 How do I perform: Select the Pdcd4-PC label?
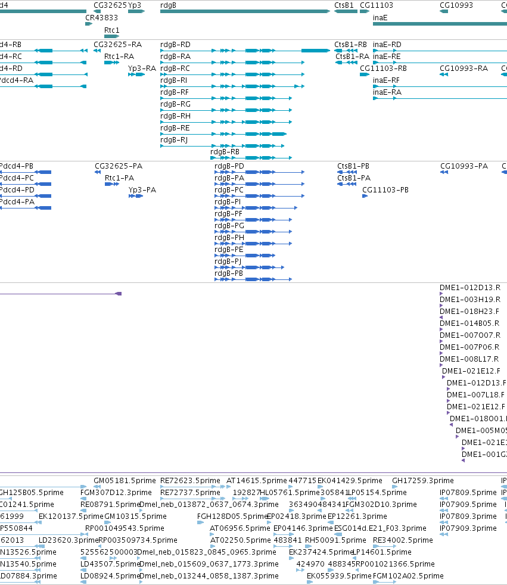[17, 178]
